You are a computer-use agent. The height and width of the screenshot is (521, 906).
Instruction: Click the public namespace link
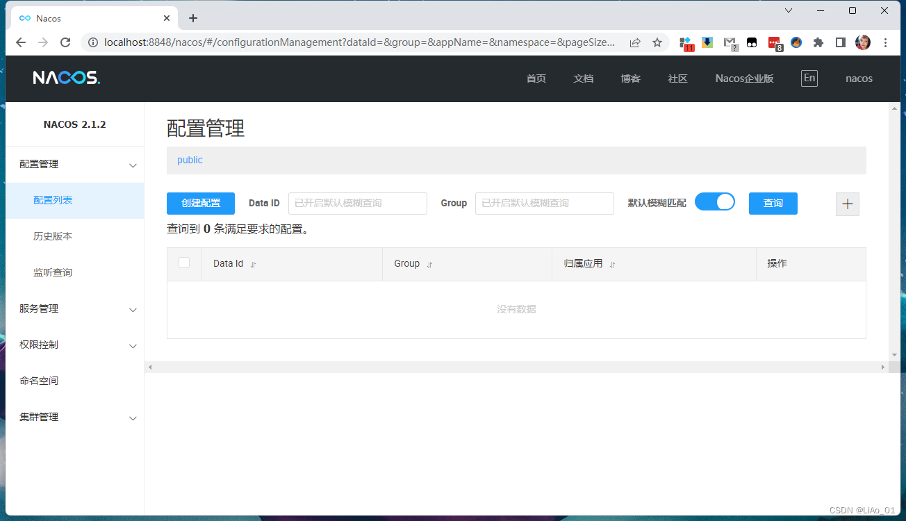pyautogui.click(x=189, y=160)
